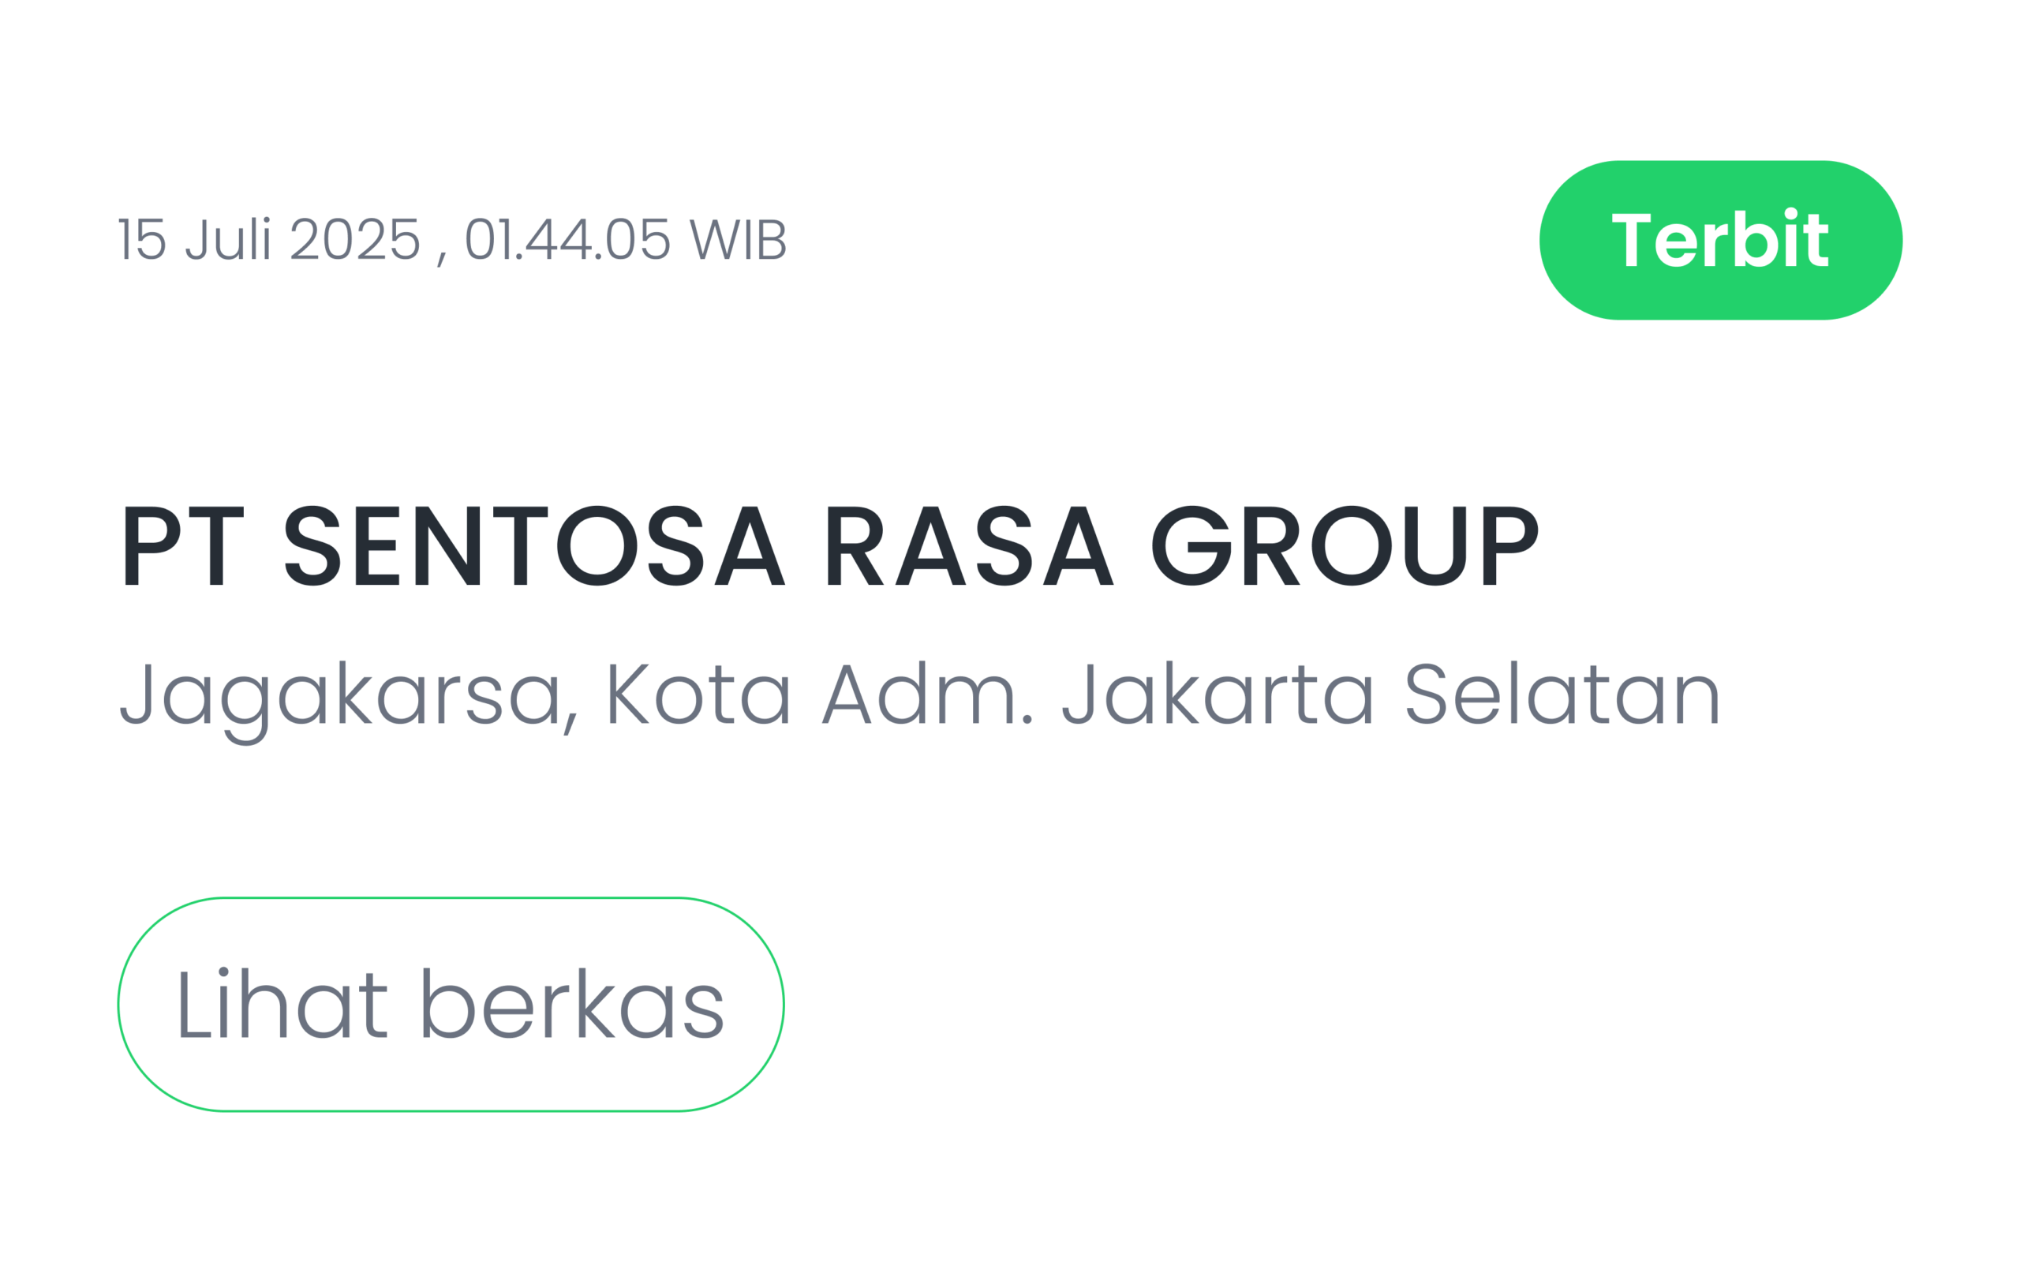Viewport: 2020px width, 1273px height.
Task: Click the WIB timezone label
Action: pyautogui.click(x=739, y=239)
